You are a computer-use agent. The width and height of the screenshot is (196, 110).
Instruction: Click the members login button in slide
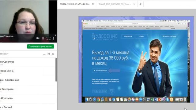coord(169,36)
